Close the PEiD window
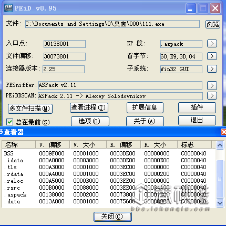 [215, 8]
